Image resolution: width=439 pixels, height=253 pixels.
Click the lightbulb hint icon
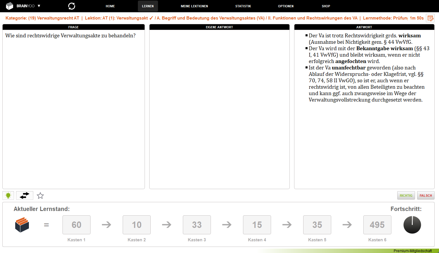coord(8,196)
